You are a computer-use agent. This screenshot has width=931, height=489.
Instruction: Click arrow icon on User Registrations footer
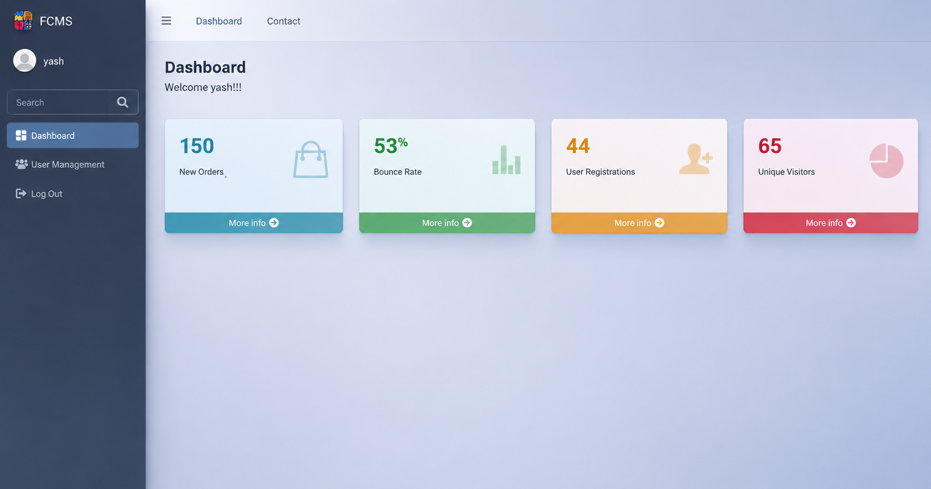pyautogui.click(x=660, y=223)
